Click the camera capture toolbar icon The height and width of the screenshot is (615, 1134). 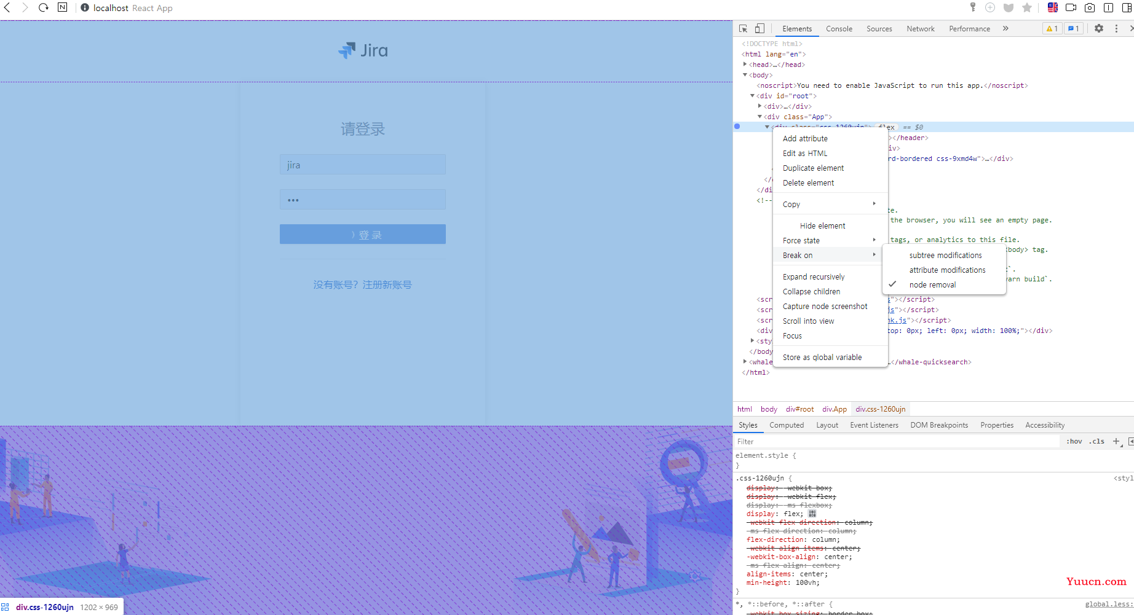coord(1090,7)
